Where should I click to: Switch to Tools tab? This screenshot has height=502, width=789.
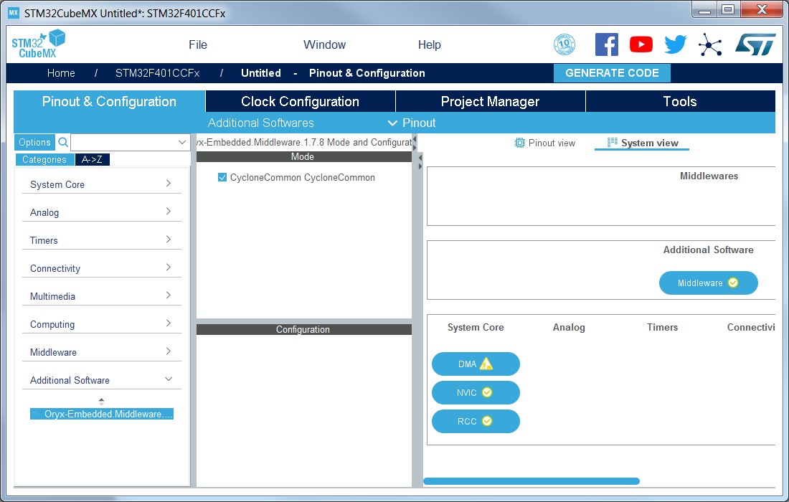[680, 101]
